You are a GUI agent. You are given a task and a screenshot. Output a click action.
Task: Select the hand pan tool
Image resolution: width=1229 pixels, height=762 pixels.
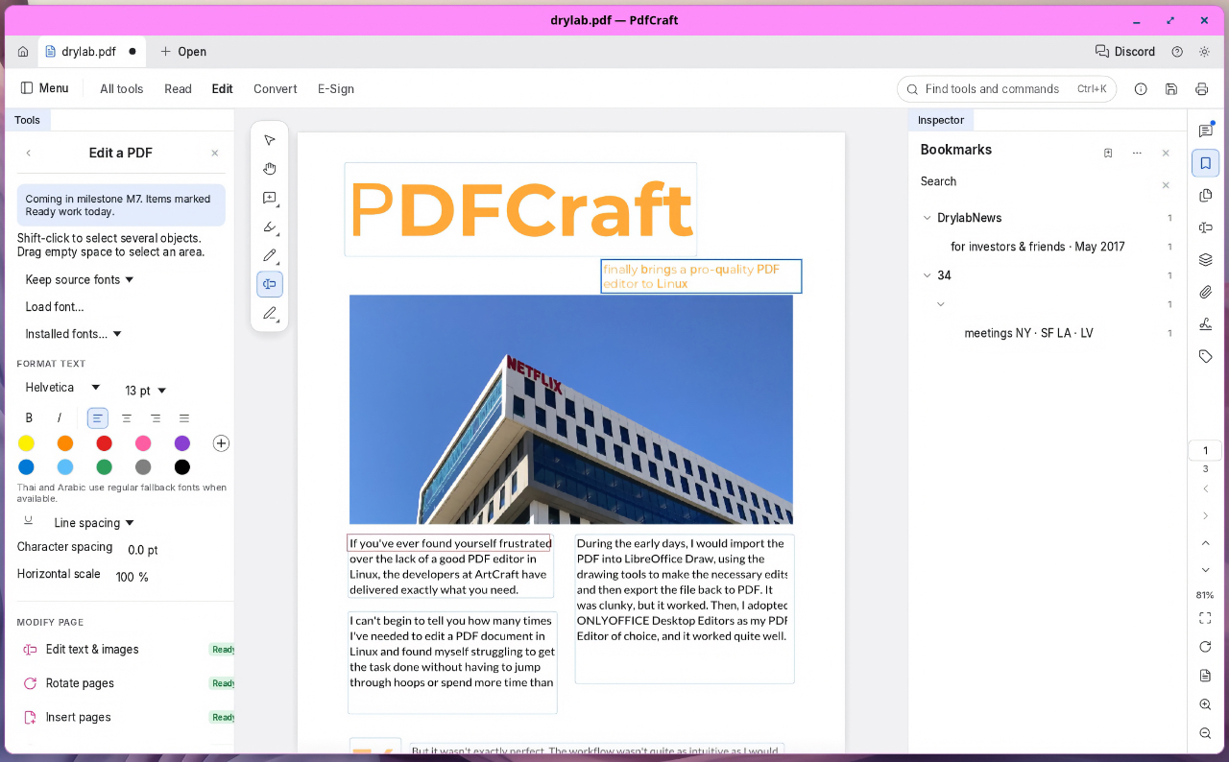coord(270,169)
